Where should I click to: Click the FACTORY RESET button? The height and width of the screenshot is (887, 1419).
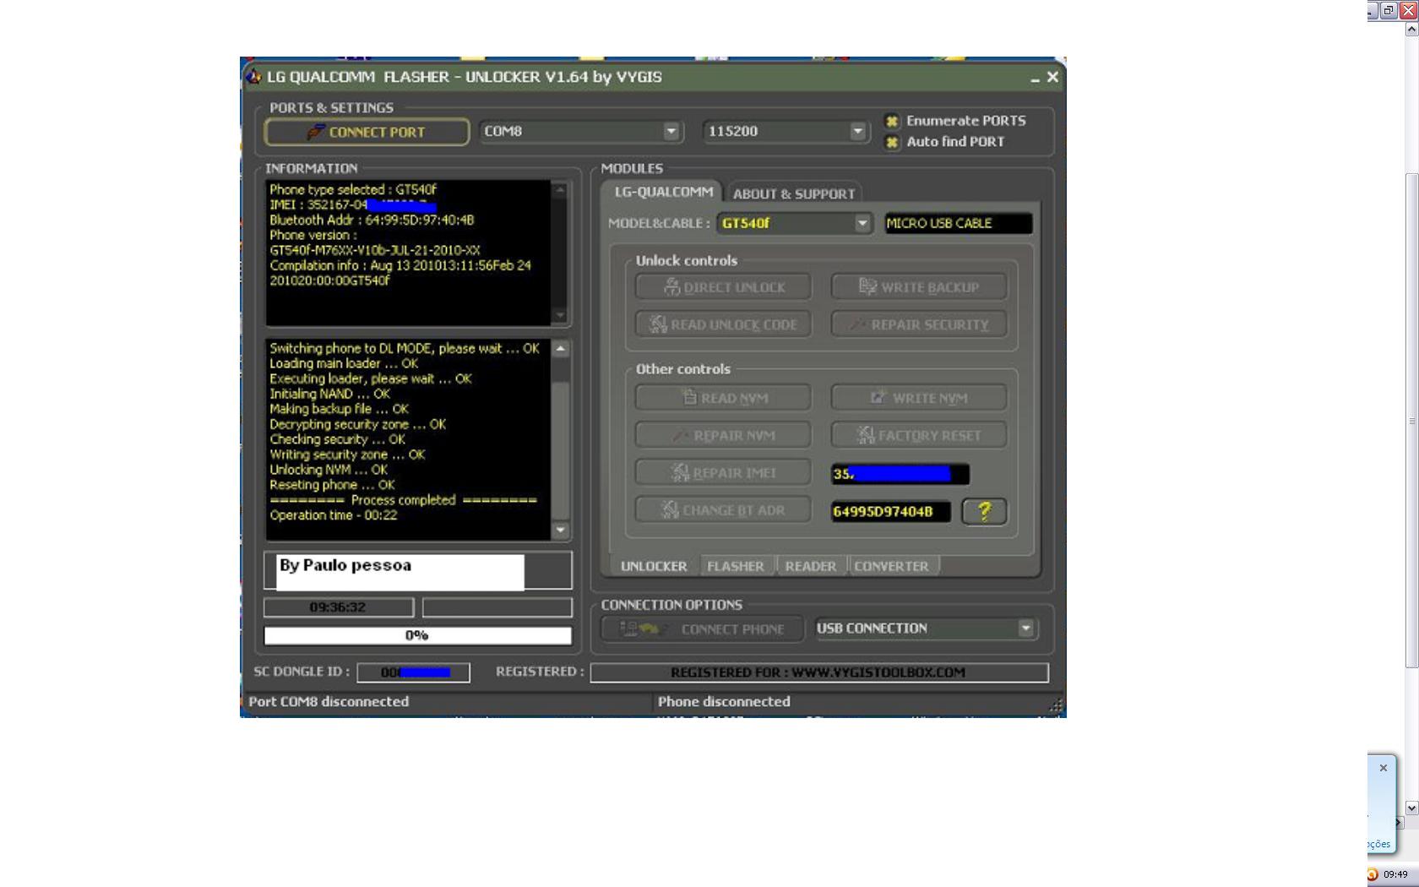(919, 435)
